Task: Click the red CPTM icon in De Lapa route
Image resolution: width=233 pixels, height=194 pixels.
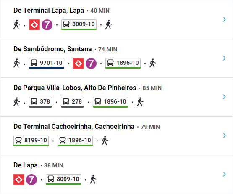Action: click(x=19, y=180)
